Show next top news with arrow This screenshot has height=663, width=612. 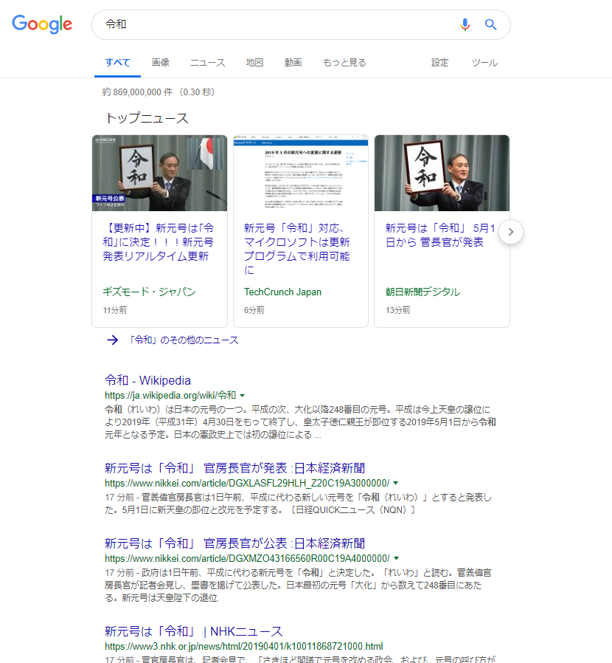[511, 232]
